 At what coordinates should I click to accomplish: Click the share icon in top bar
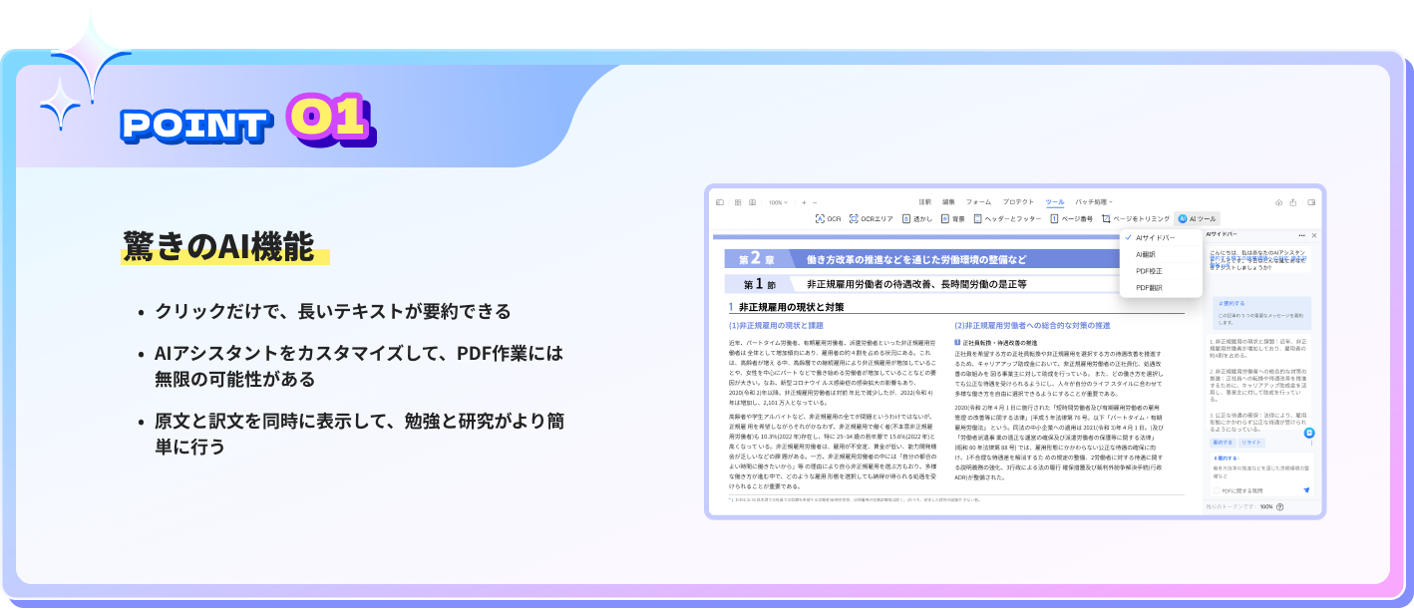pos(1293,202)
